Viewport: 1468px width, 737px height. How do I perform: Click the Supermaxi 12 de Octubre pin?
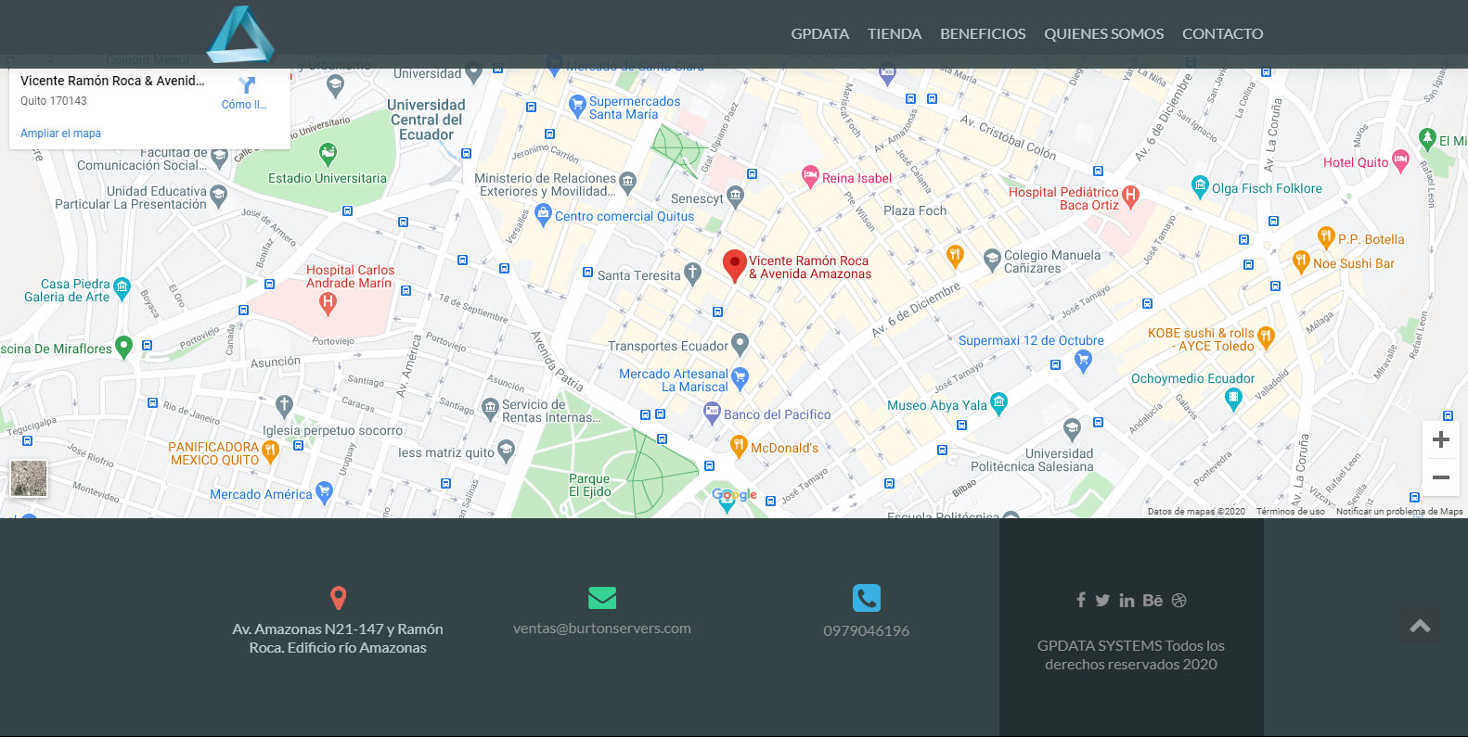(x=1083, y=362)
